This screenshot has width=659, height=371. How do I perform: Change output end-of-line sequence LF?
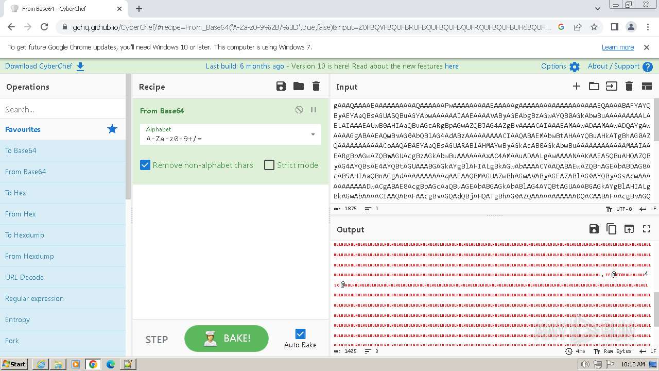click(x=648, y=351)
